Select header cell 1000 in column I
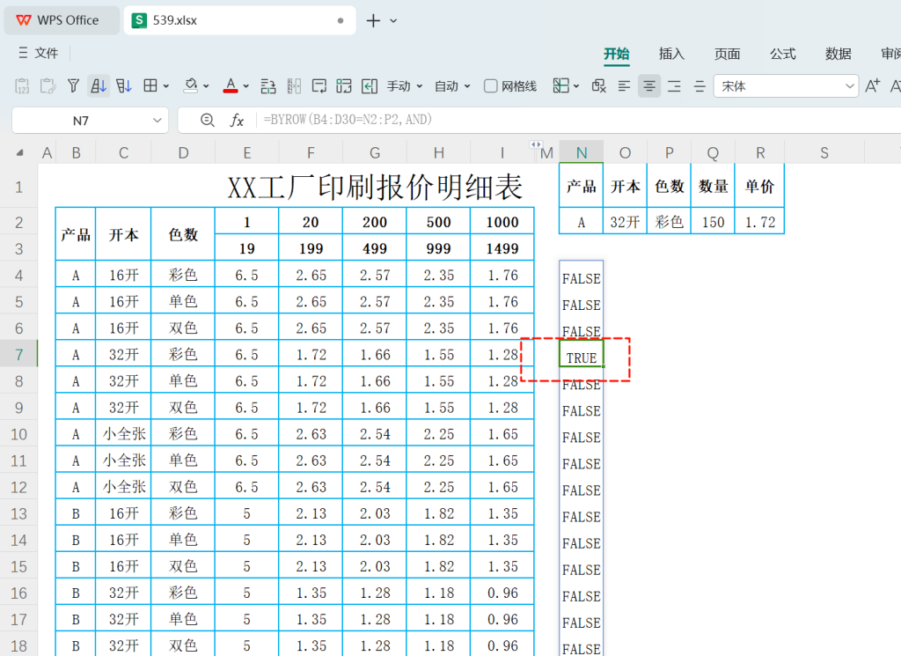Image resolution: width=901 pixels, height=656 pixels. tap(502, 221)
